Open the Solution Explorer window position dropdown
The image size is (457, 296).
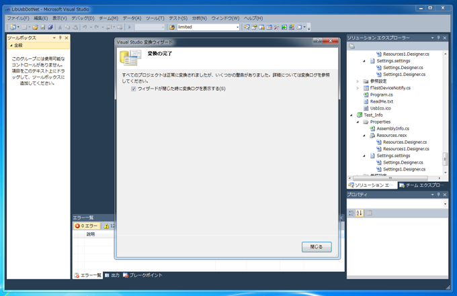coord(433,38)
